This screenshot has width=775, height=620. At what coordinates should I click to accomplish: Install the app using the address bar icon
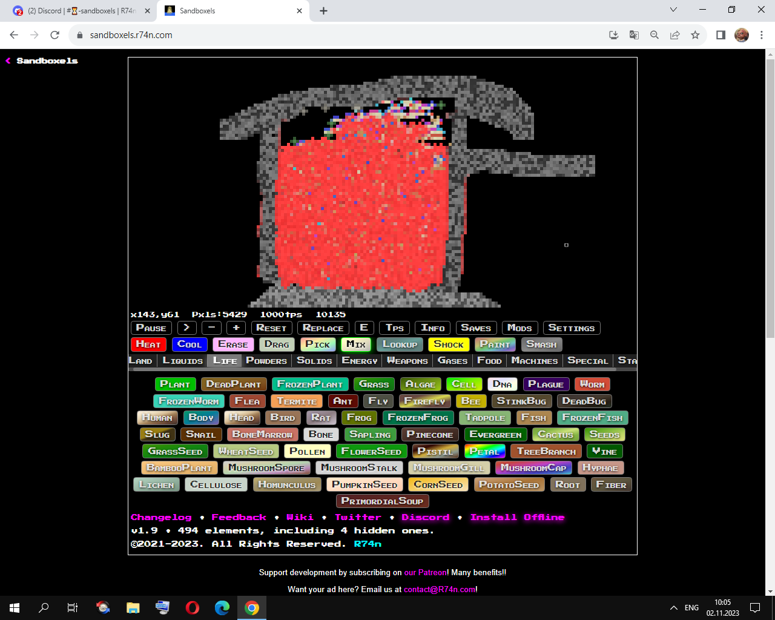click(x=613, y=35)
